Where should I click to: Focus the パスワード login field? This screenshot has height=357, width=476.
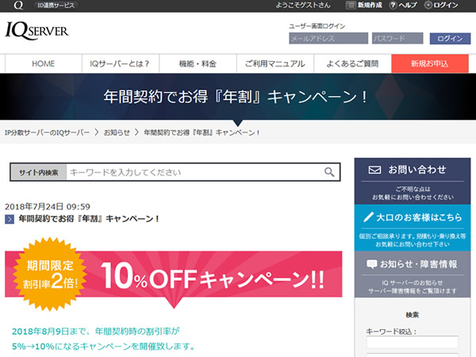point(397,39)
